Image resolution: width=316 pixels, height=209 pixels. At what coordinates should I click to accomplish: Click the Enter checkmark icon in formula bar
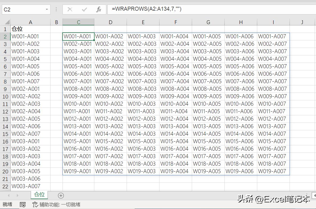pyautogui.click(x=84, y=10)
